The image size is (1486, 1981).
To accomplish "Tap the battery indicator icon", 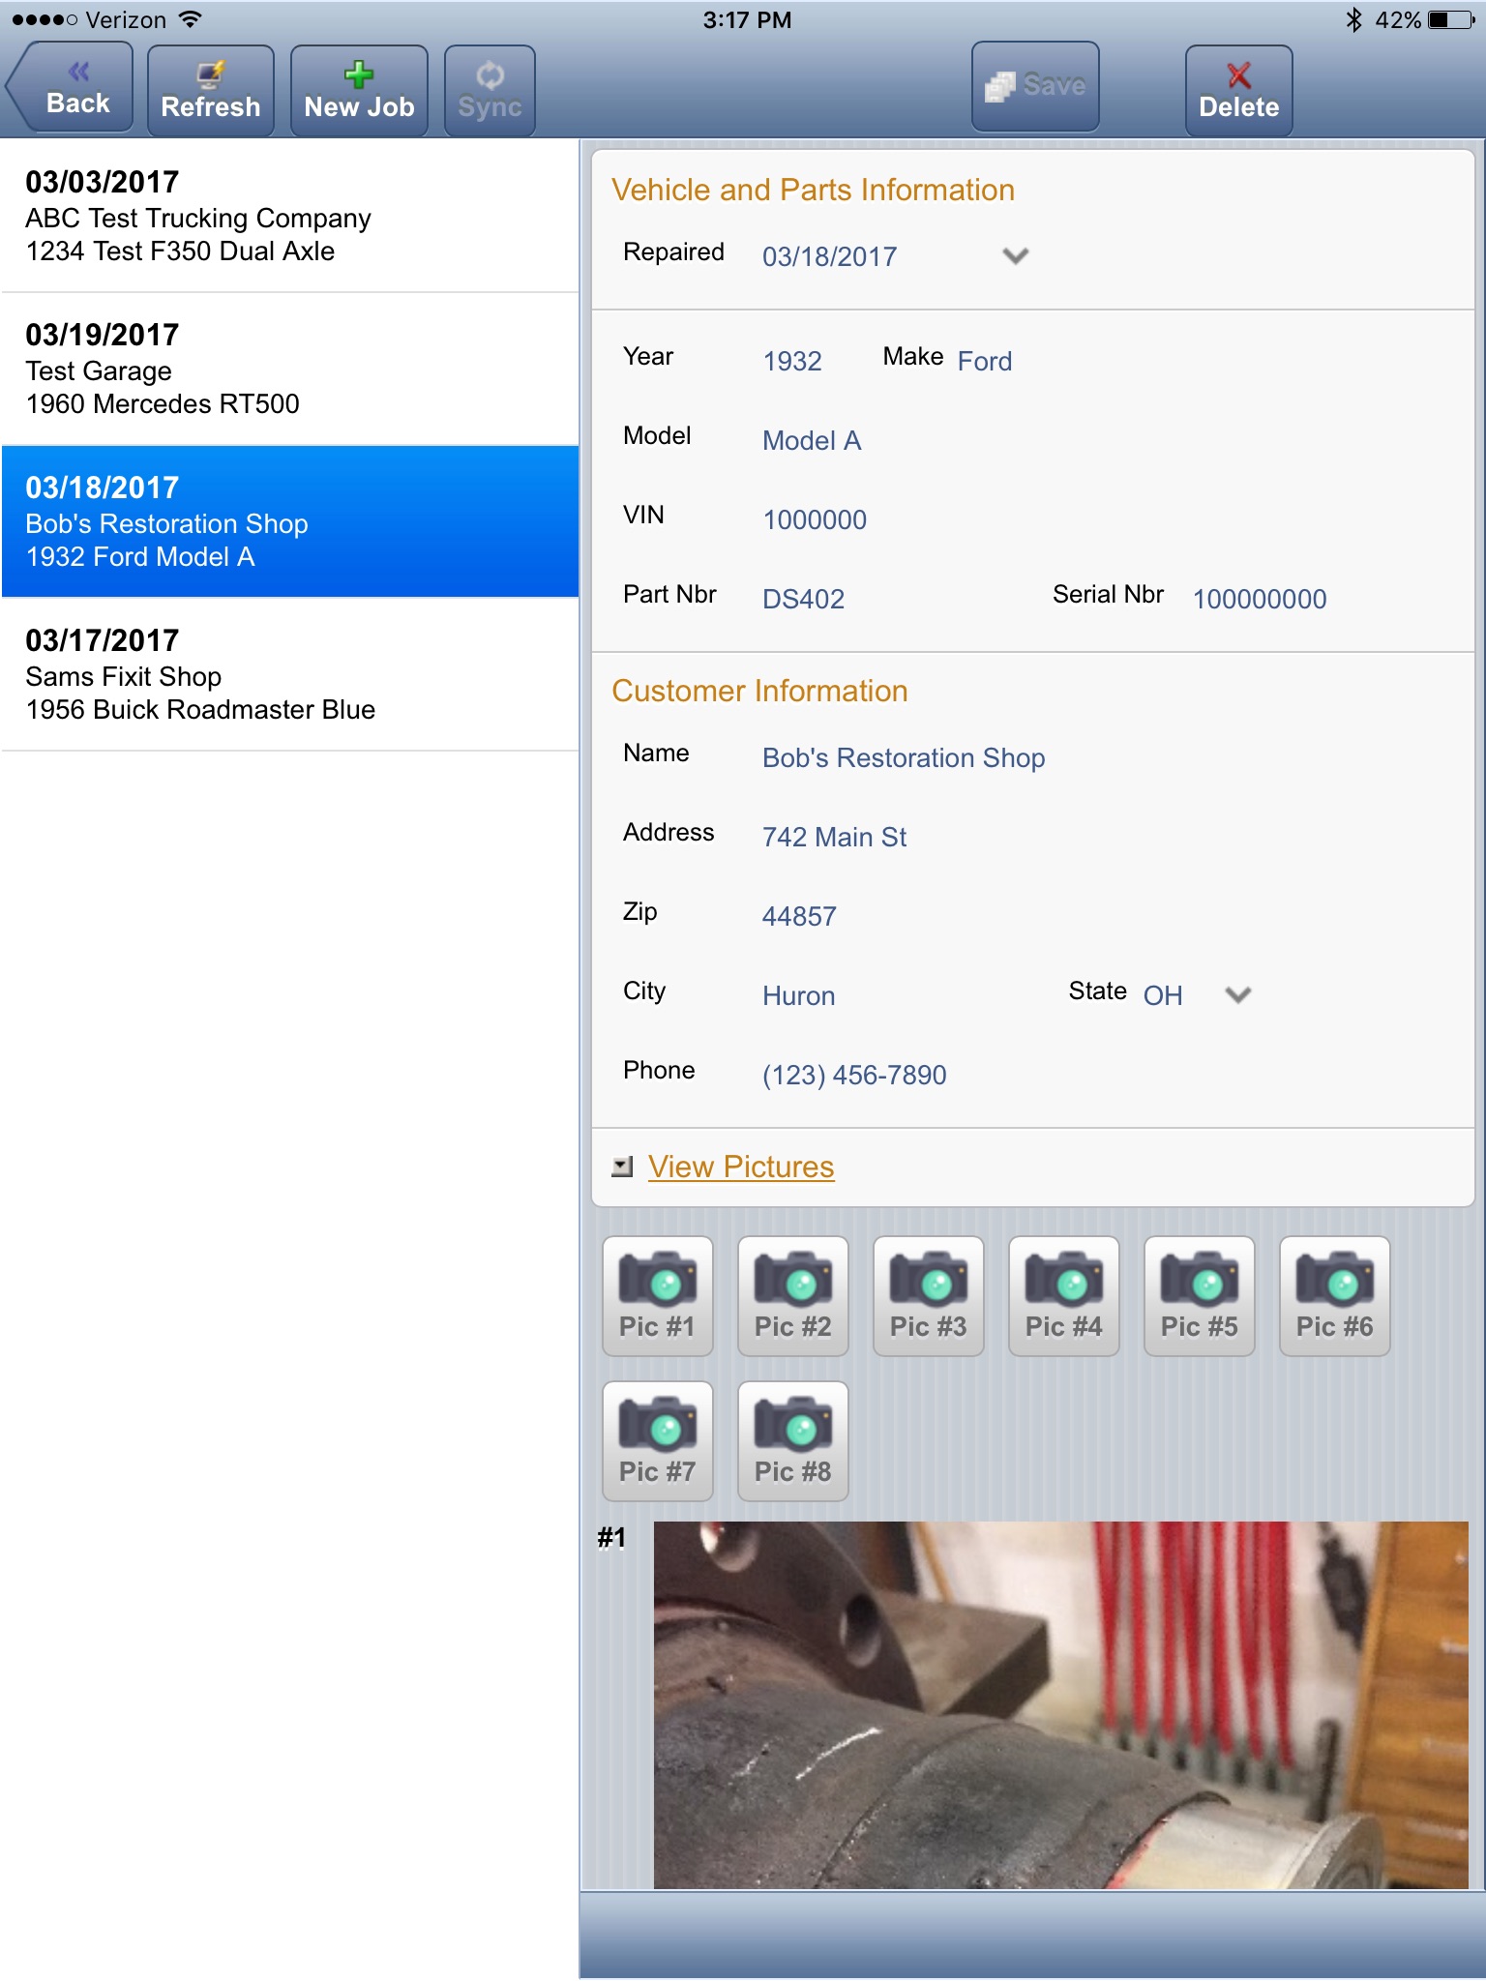I will tap(1450, 19).
